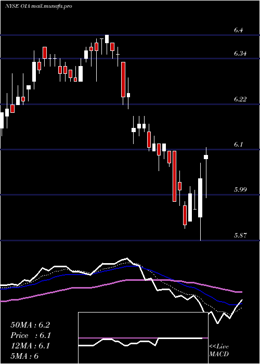Click the Price : 6.1 readout
Viewport: 260px width, 364px height.
tap(31, 335)
